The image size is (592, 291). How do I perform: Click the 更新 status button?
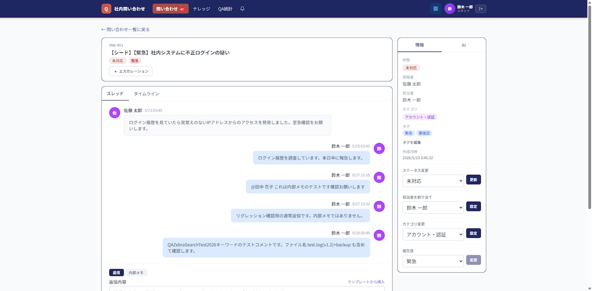474,179
